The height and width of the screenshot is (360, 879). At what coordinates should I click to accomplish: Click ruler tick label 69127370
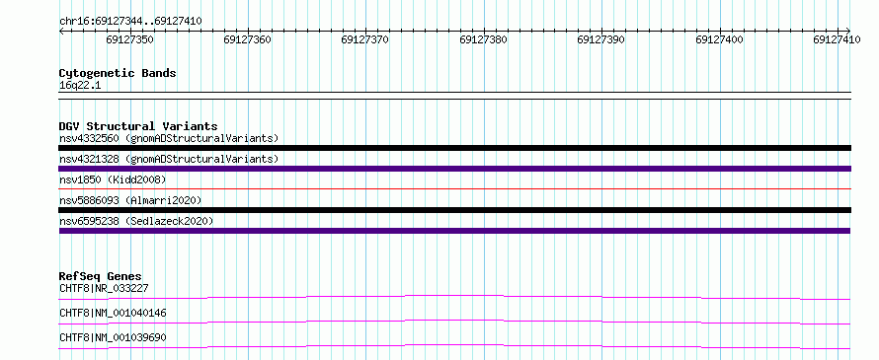tap(365, 39)
